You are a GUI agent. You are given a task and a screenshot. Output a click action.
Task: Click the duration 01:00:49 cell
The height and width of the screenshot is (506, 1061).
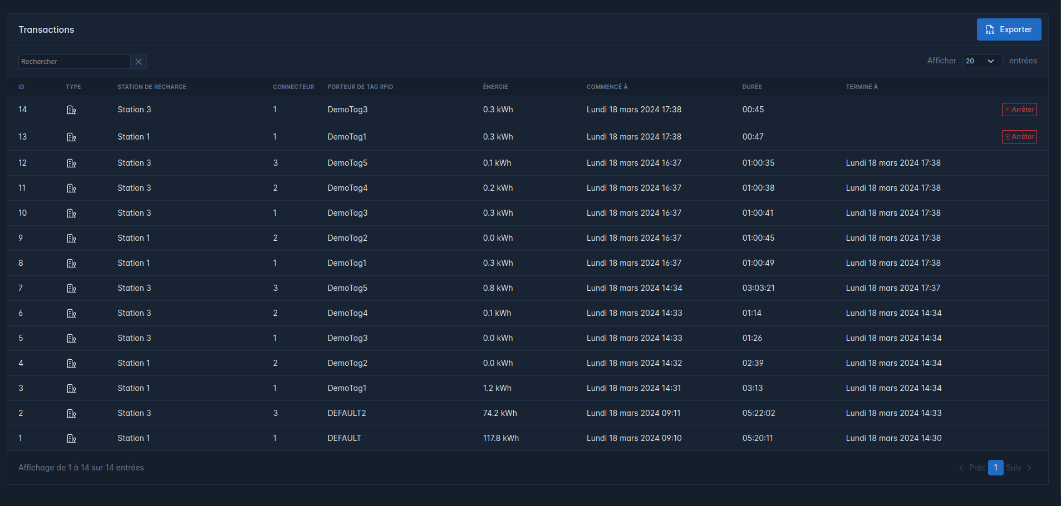coord(758,263)
